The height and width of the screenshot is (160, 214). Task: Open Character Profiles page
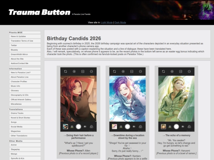(x=25, y=81)
